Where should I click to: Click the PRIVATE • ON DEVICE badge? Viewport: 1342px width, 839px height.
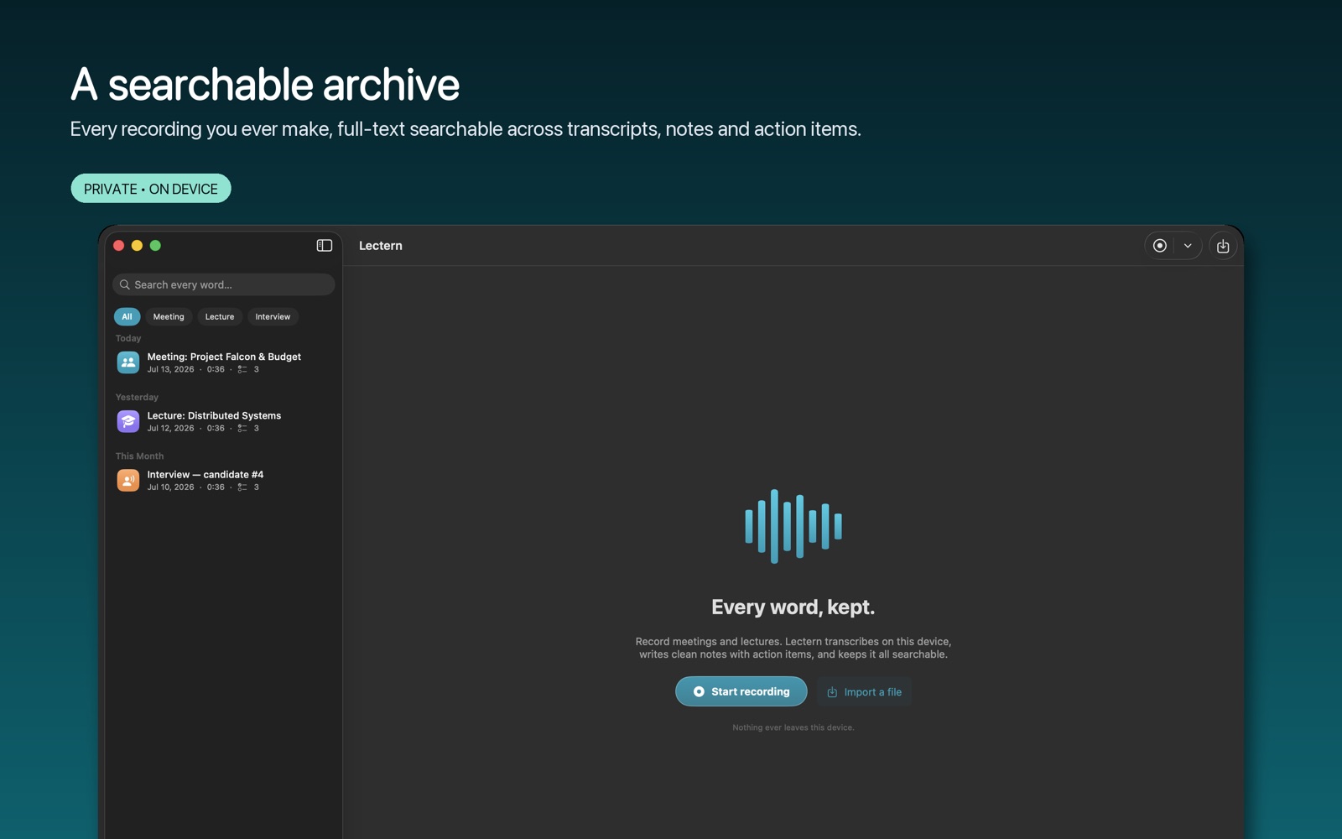click(x=151, y=189)
